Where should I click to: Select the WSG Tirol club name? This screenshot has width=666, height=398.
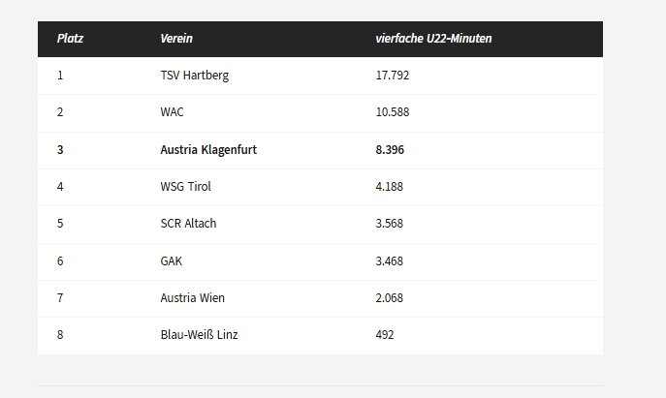tap(185, 187)
